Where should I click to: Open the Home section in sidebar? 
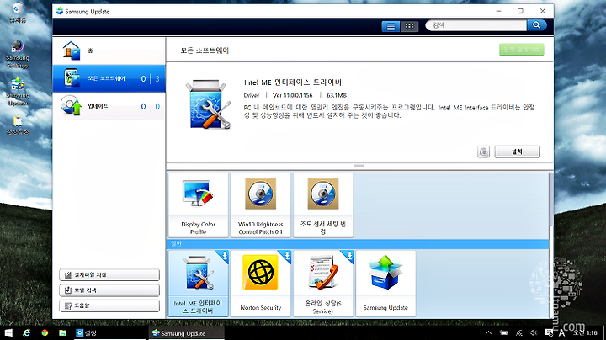(109, 50)
